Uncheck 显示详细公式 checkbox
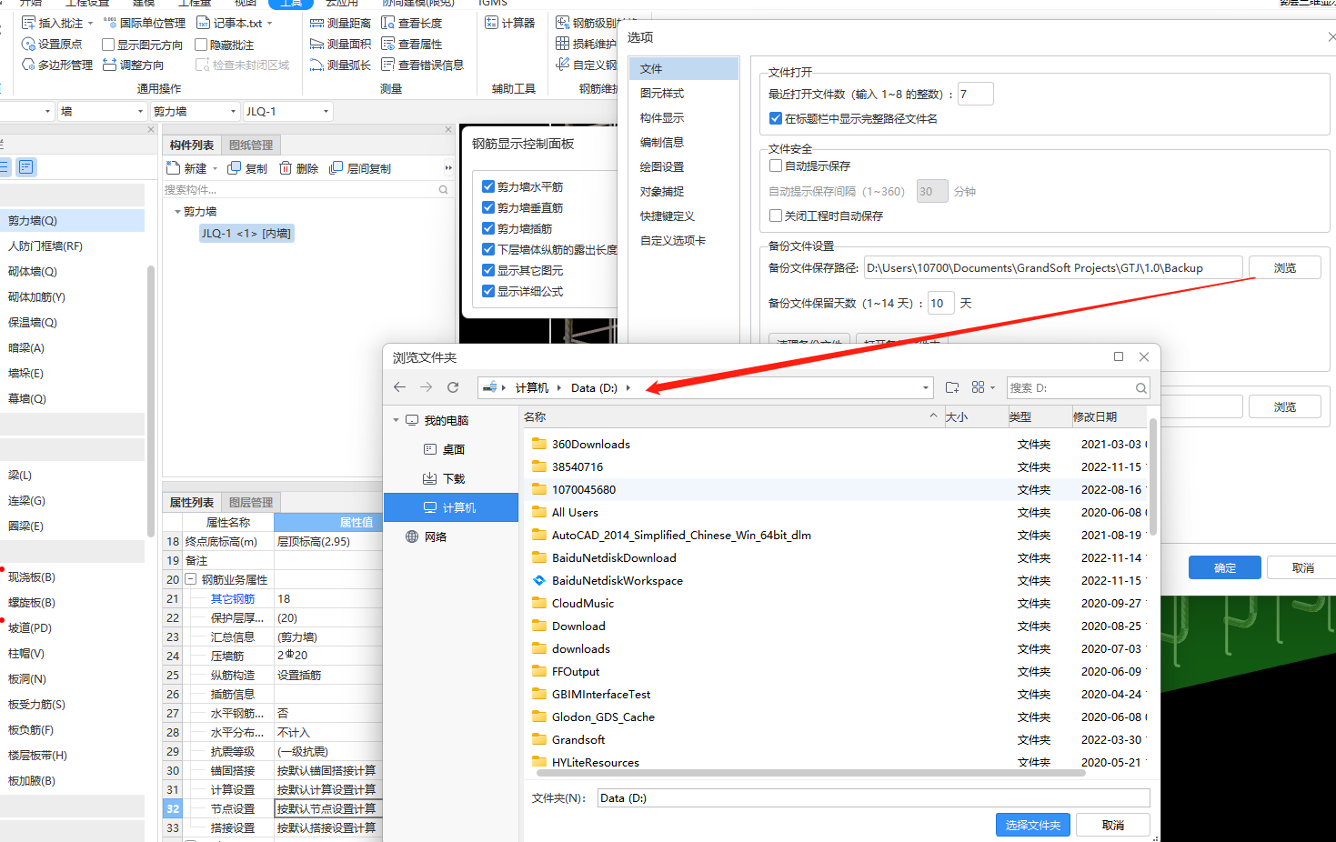Viewport: 1336px width, 842px height. coord(488,291)
